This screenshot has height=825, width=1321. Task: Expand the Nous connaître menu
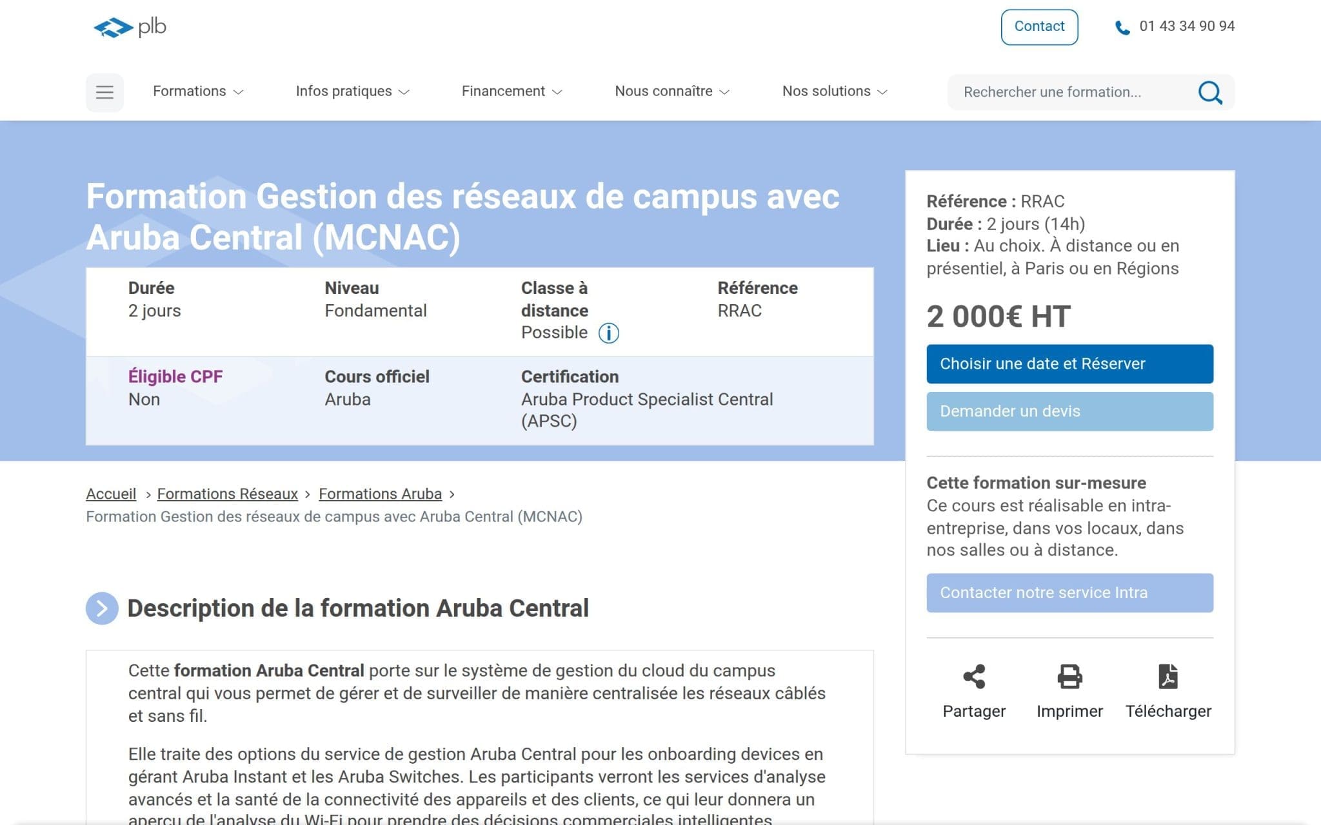672,92
